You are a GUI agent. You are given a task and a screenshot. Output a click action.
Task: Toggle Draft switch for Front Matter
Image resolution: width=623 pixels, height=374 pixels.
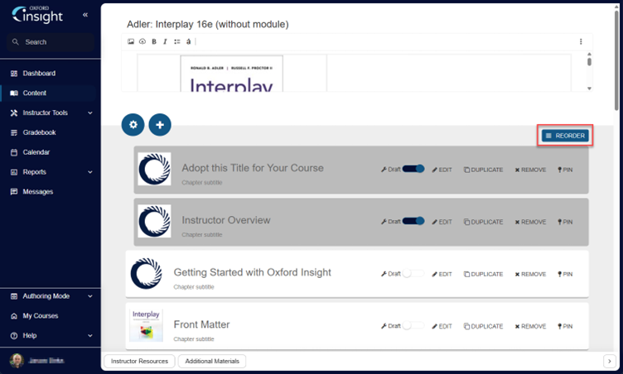point(413,326)
